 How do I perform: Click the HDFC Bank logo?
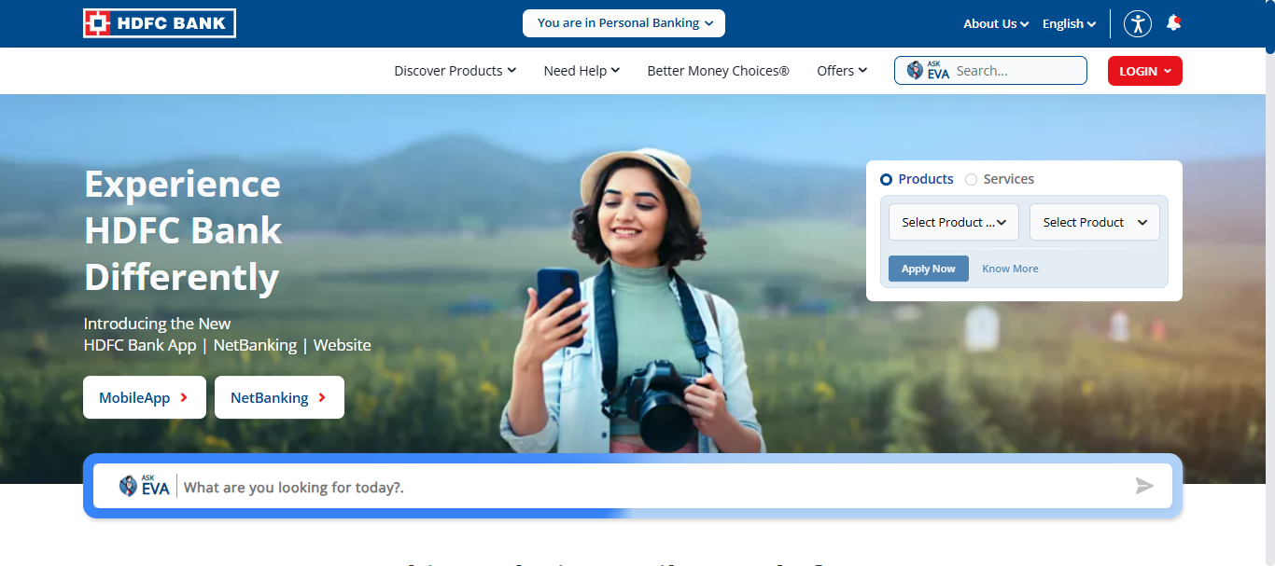click(x=160, y=23)
